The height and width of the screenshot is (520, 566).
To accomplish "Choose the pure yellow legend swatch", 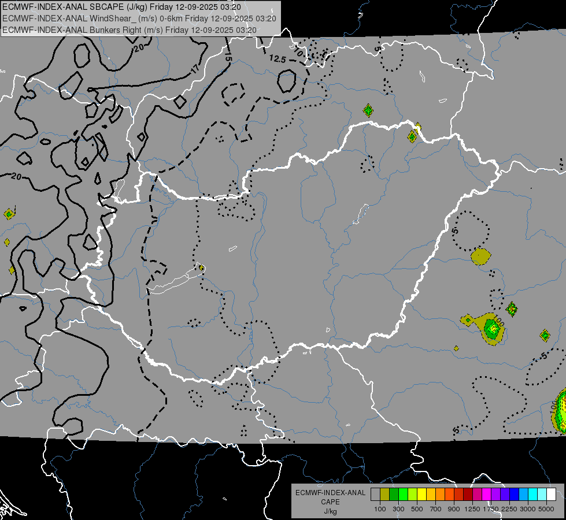I will 421,494.
